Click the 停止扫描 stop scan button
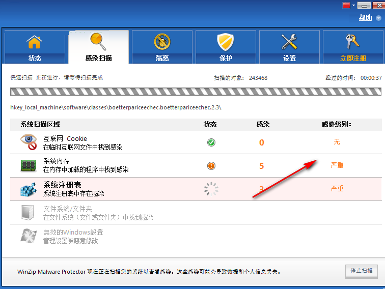 tap(362, 271)
